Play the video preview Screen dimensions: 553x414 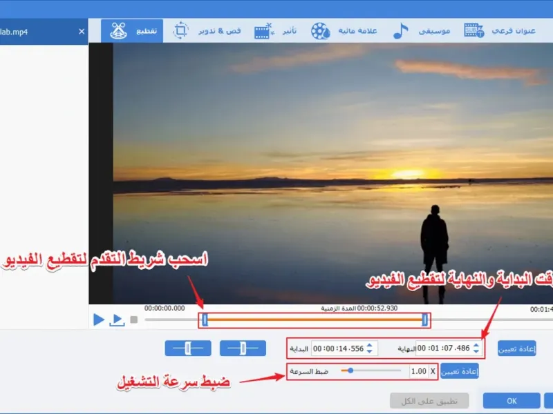pyautogui.click(x=99, y=319)
